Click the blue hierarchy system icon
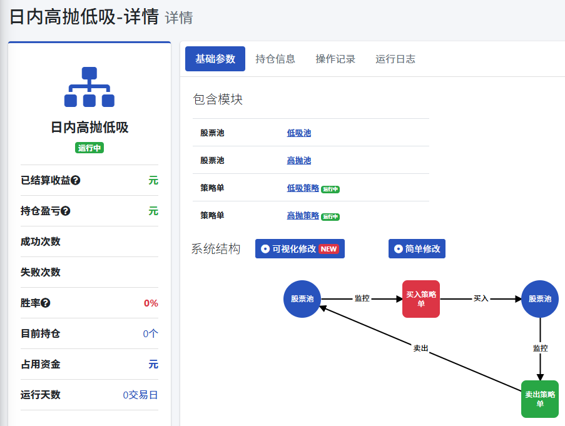565x426 pixels. click(89, 87)
